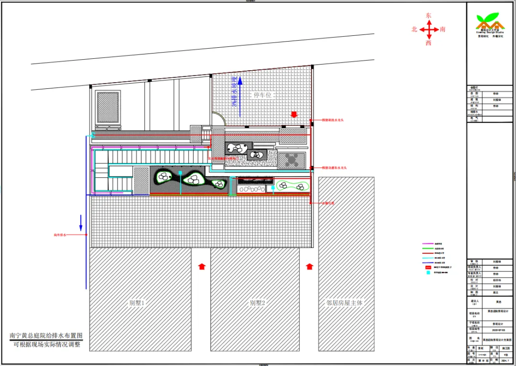Select the 停车位 parking label
The height and width of the screenshot is (366, 516).
[263, 95]
